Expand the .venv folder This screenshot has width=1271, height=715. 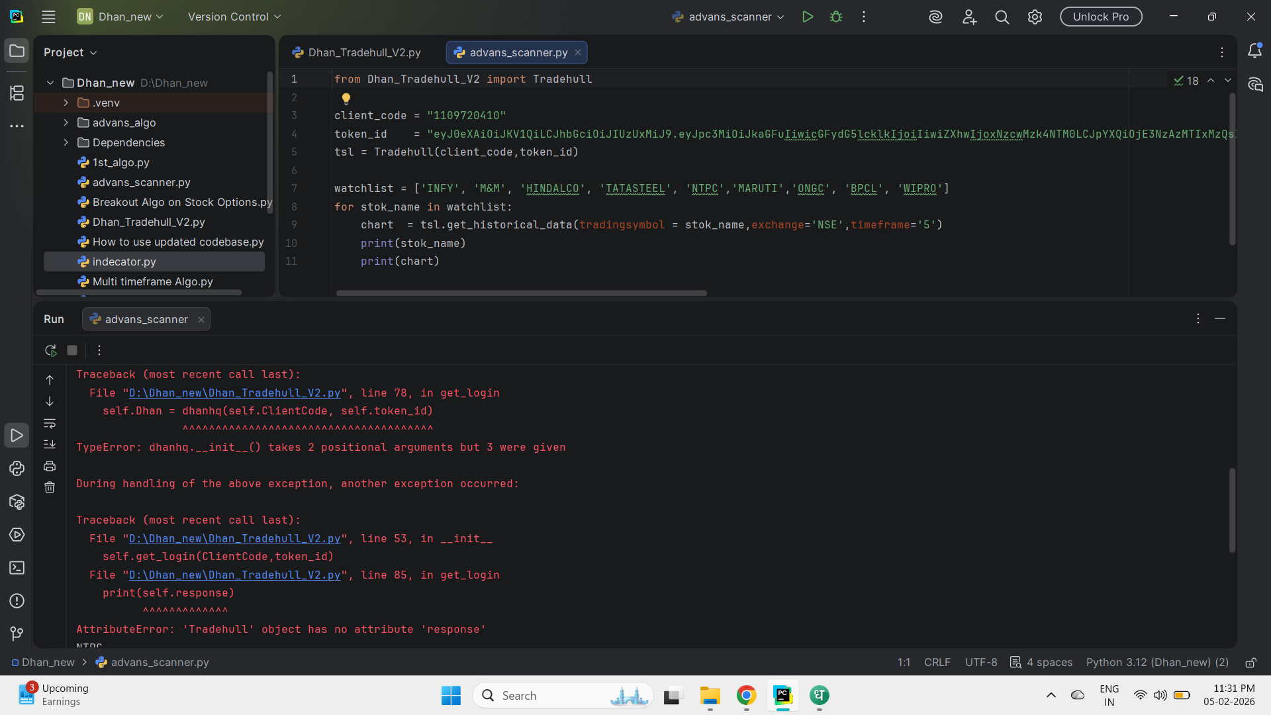pos(66,103)
